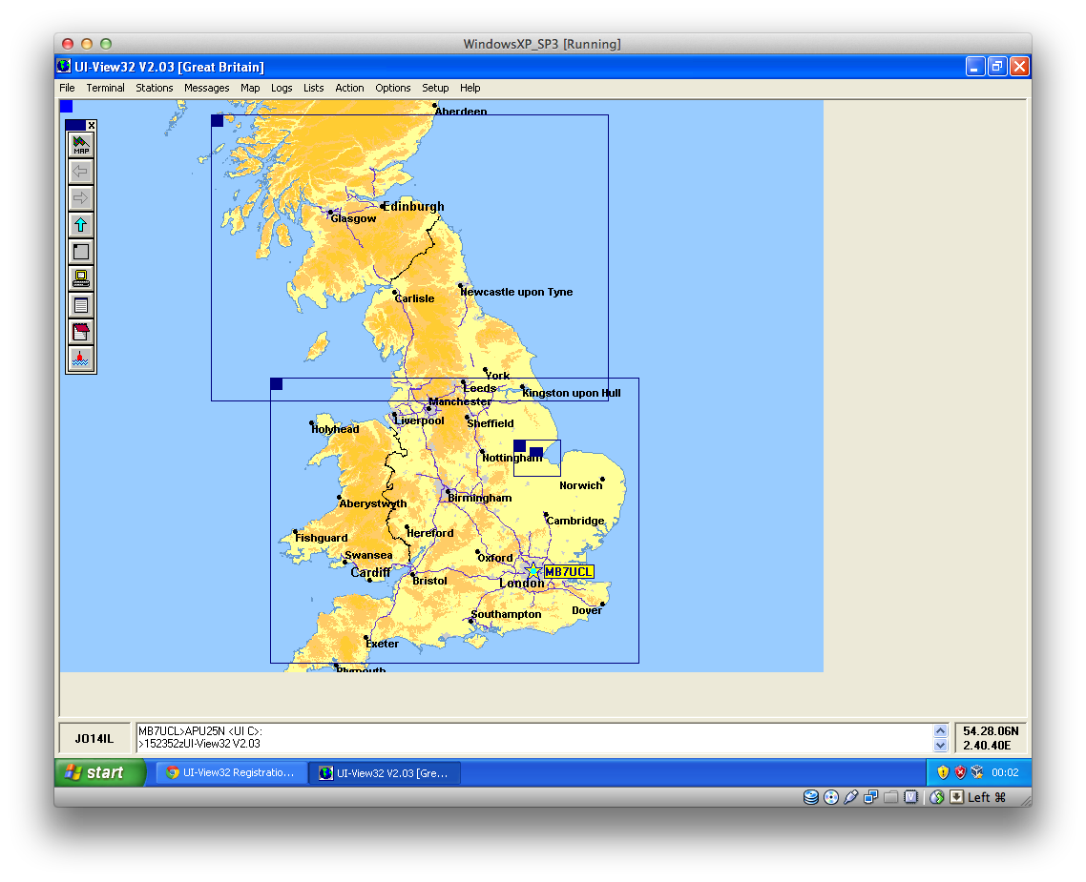Click the Holyhead label on map
Image resolution: width=1086 pixels, height=882 pixels.
click(335, 429)
